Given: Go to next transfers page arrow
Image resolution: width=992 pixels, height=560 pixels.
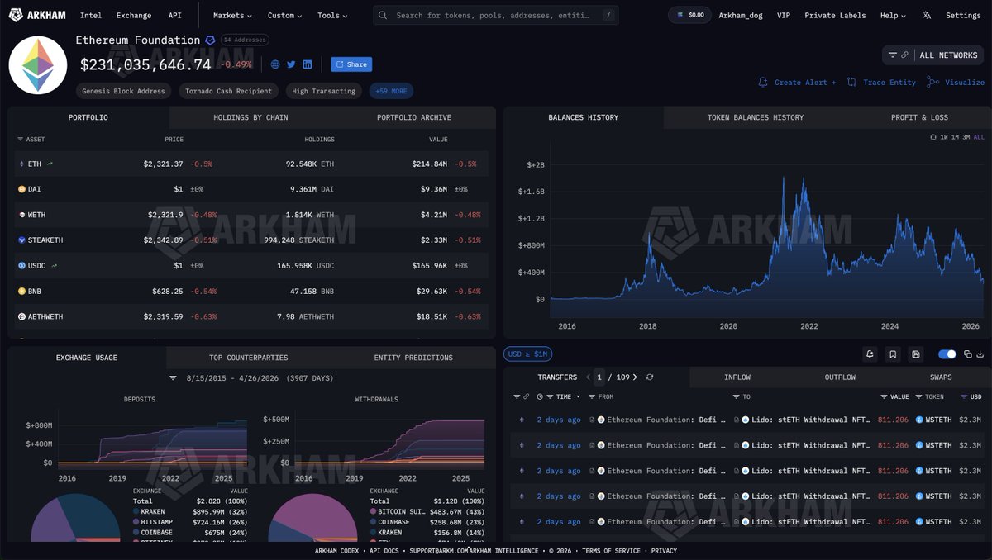Looking at the screenshot, I should [x=636, y=377].
